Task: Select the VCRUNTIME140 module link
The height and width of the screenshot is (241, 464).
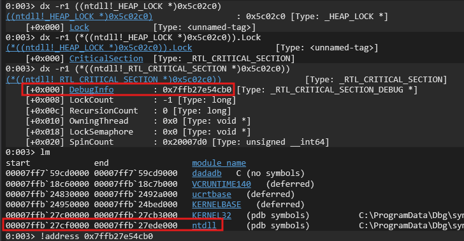Action: point(221,184)
